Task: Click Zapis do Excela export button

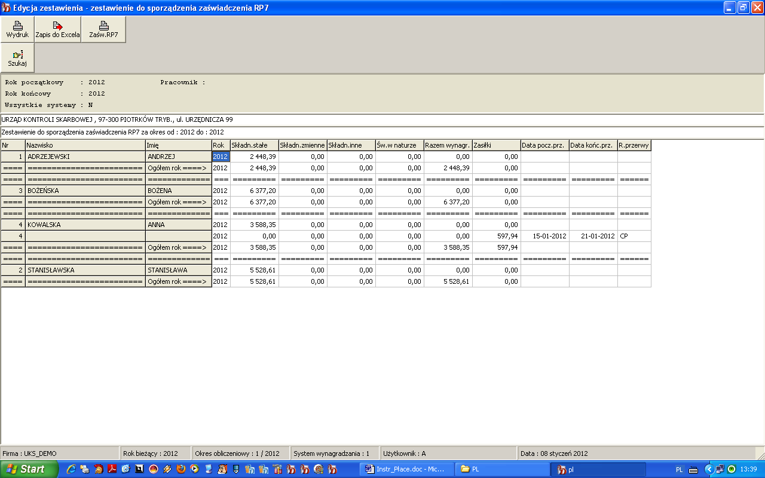Action: click(x=57, y=30)
